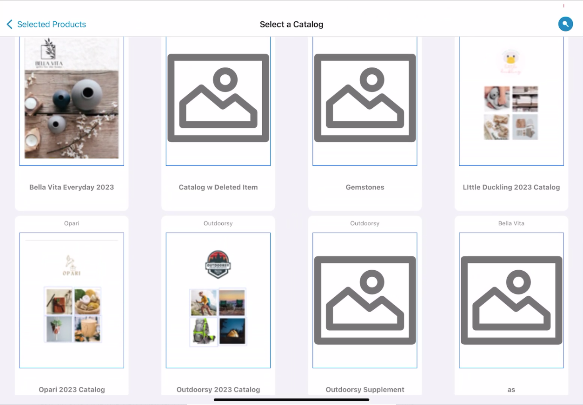Screen dimensions: 583x405
Task: Open the Little Duckling 2023 Catalog cover
Action: pos(511,101)
